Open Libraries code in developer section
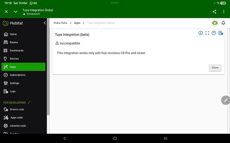This screenshot has width=230, height=143. click(23, 126)
